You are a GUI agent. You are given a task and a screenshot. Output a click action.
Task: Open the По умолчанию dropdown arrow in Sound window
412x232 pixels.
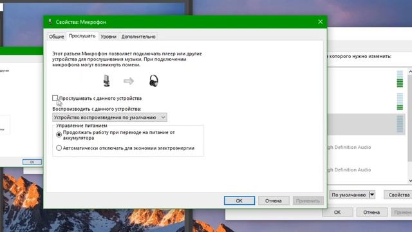click(372, 195)
